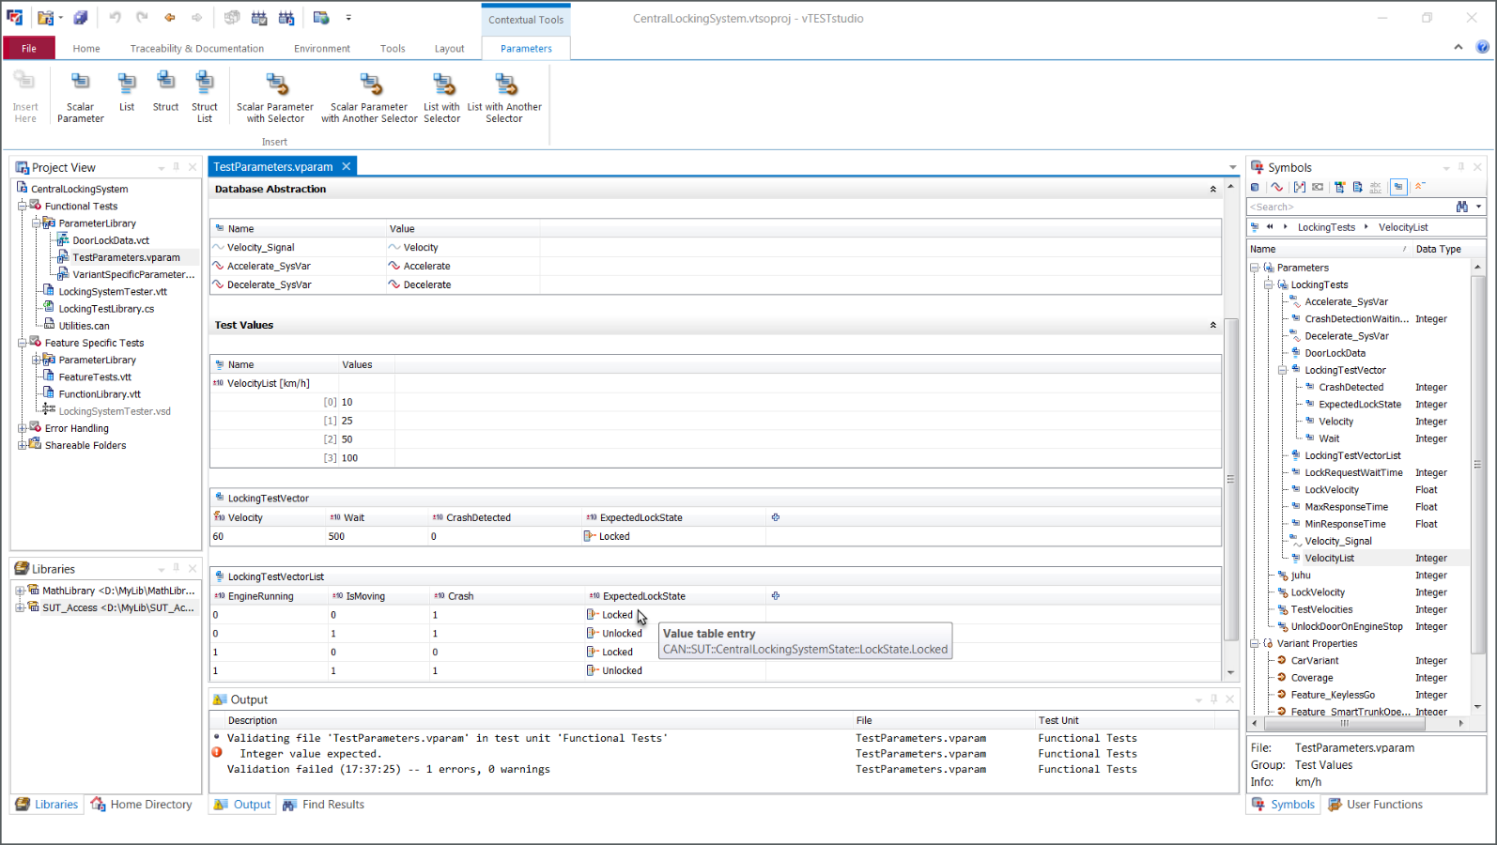Click the Name column header in Symbols
Screen dimensions: 1497x845
point(1329,249)
